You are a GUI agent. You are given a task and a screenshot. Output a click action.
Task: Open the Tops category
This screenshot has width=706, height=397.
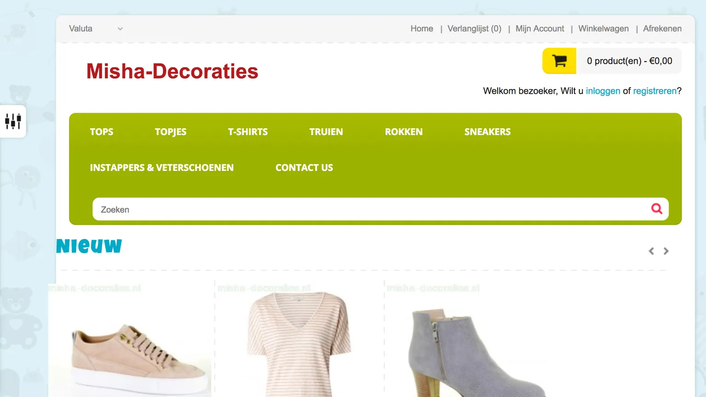[x=101, y=132]
